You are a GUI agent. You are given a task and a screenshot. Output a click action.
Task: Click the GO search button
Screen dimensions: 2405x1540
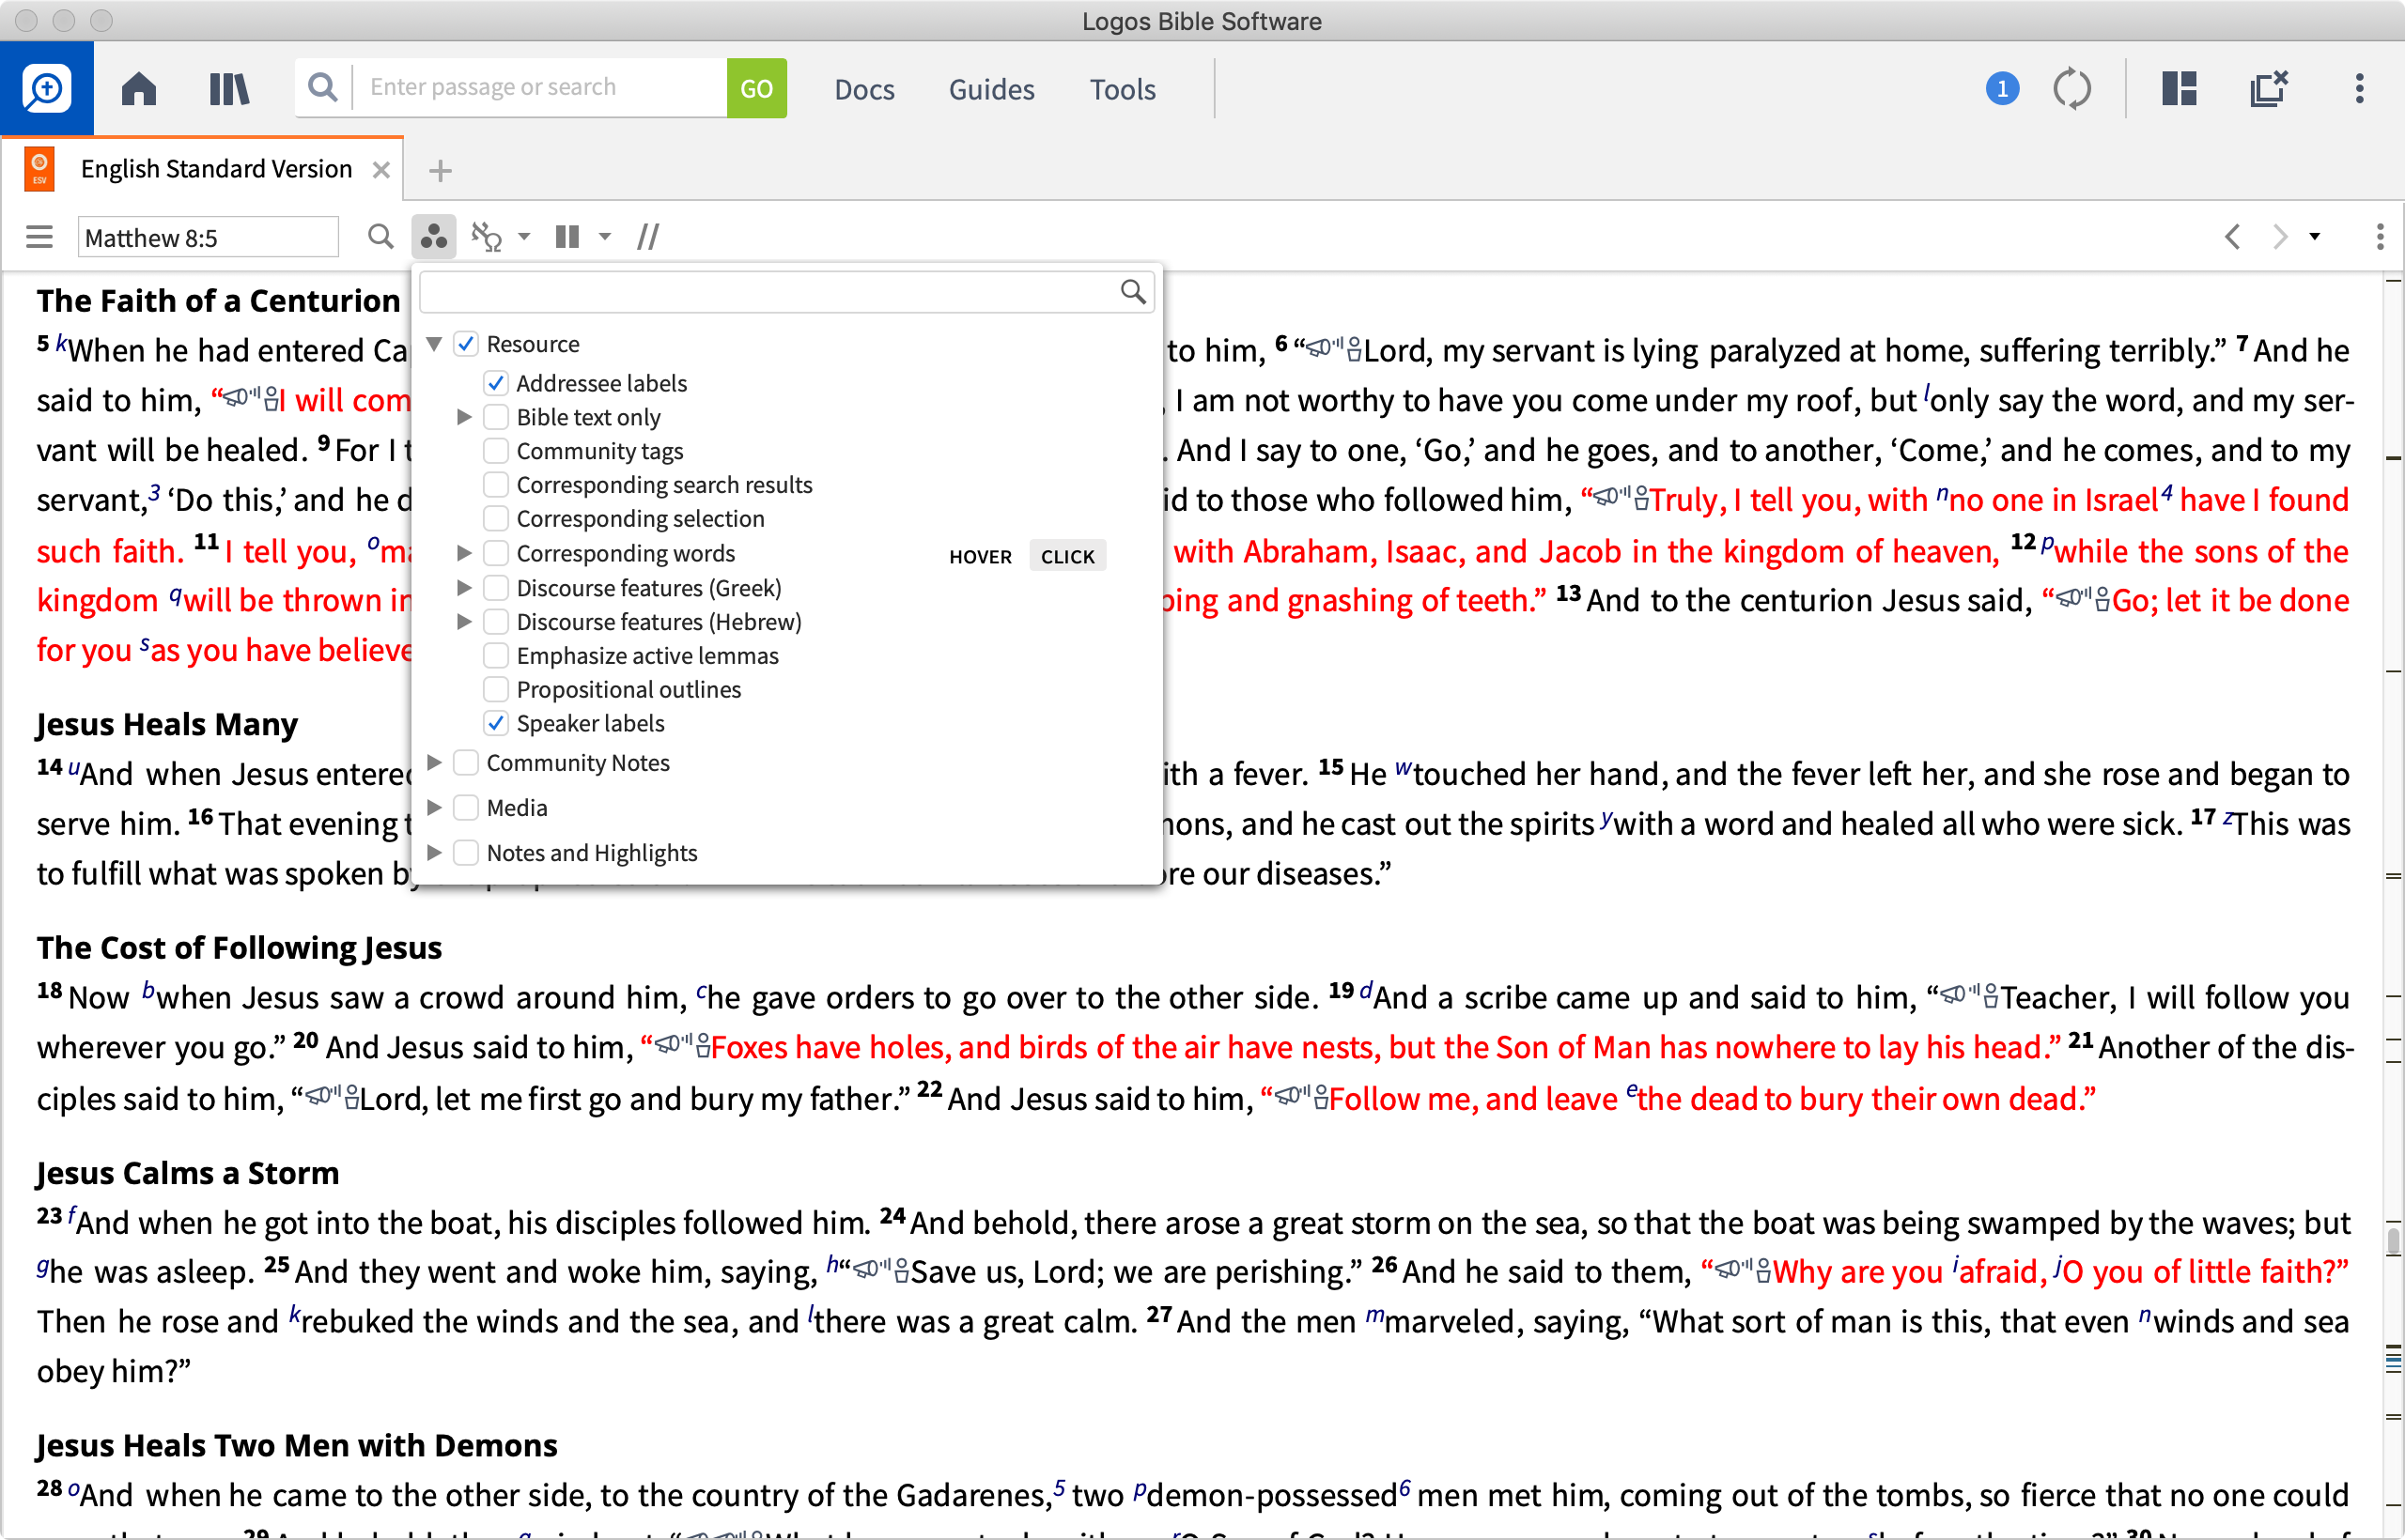pyautogui.click(x=756, y=88)
